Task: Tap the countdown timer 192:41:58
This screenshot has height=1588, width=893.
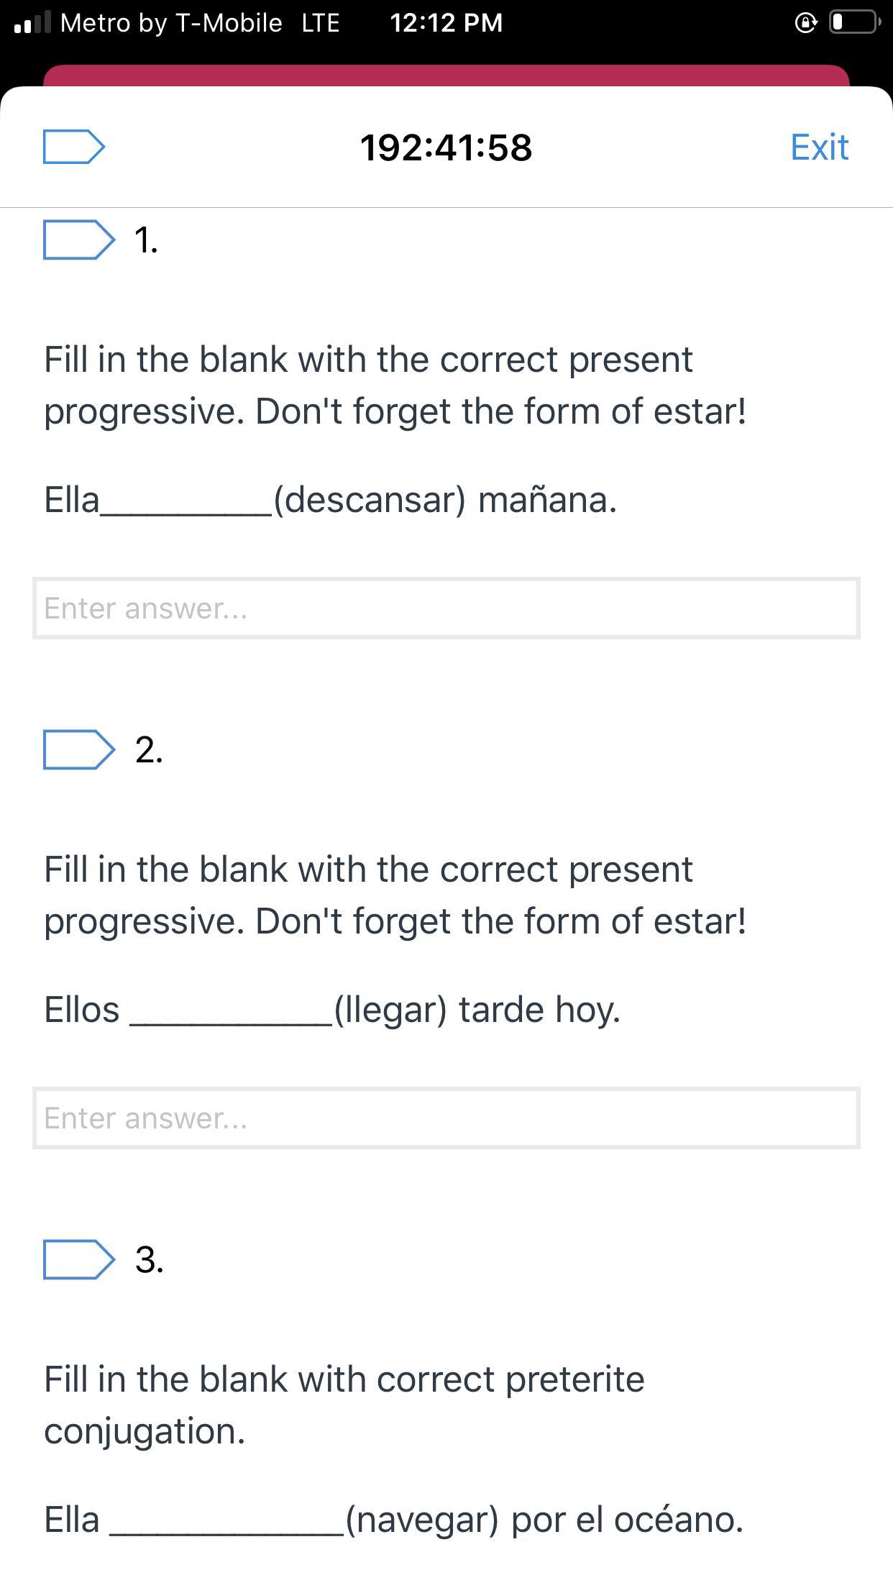Action: (x=446, y=147)
